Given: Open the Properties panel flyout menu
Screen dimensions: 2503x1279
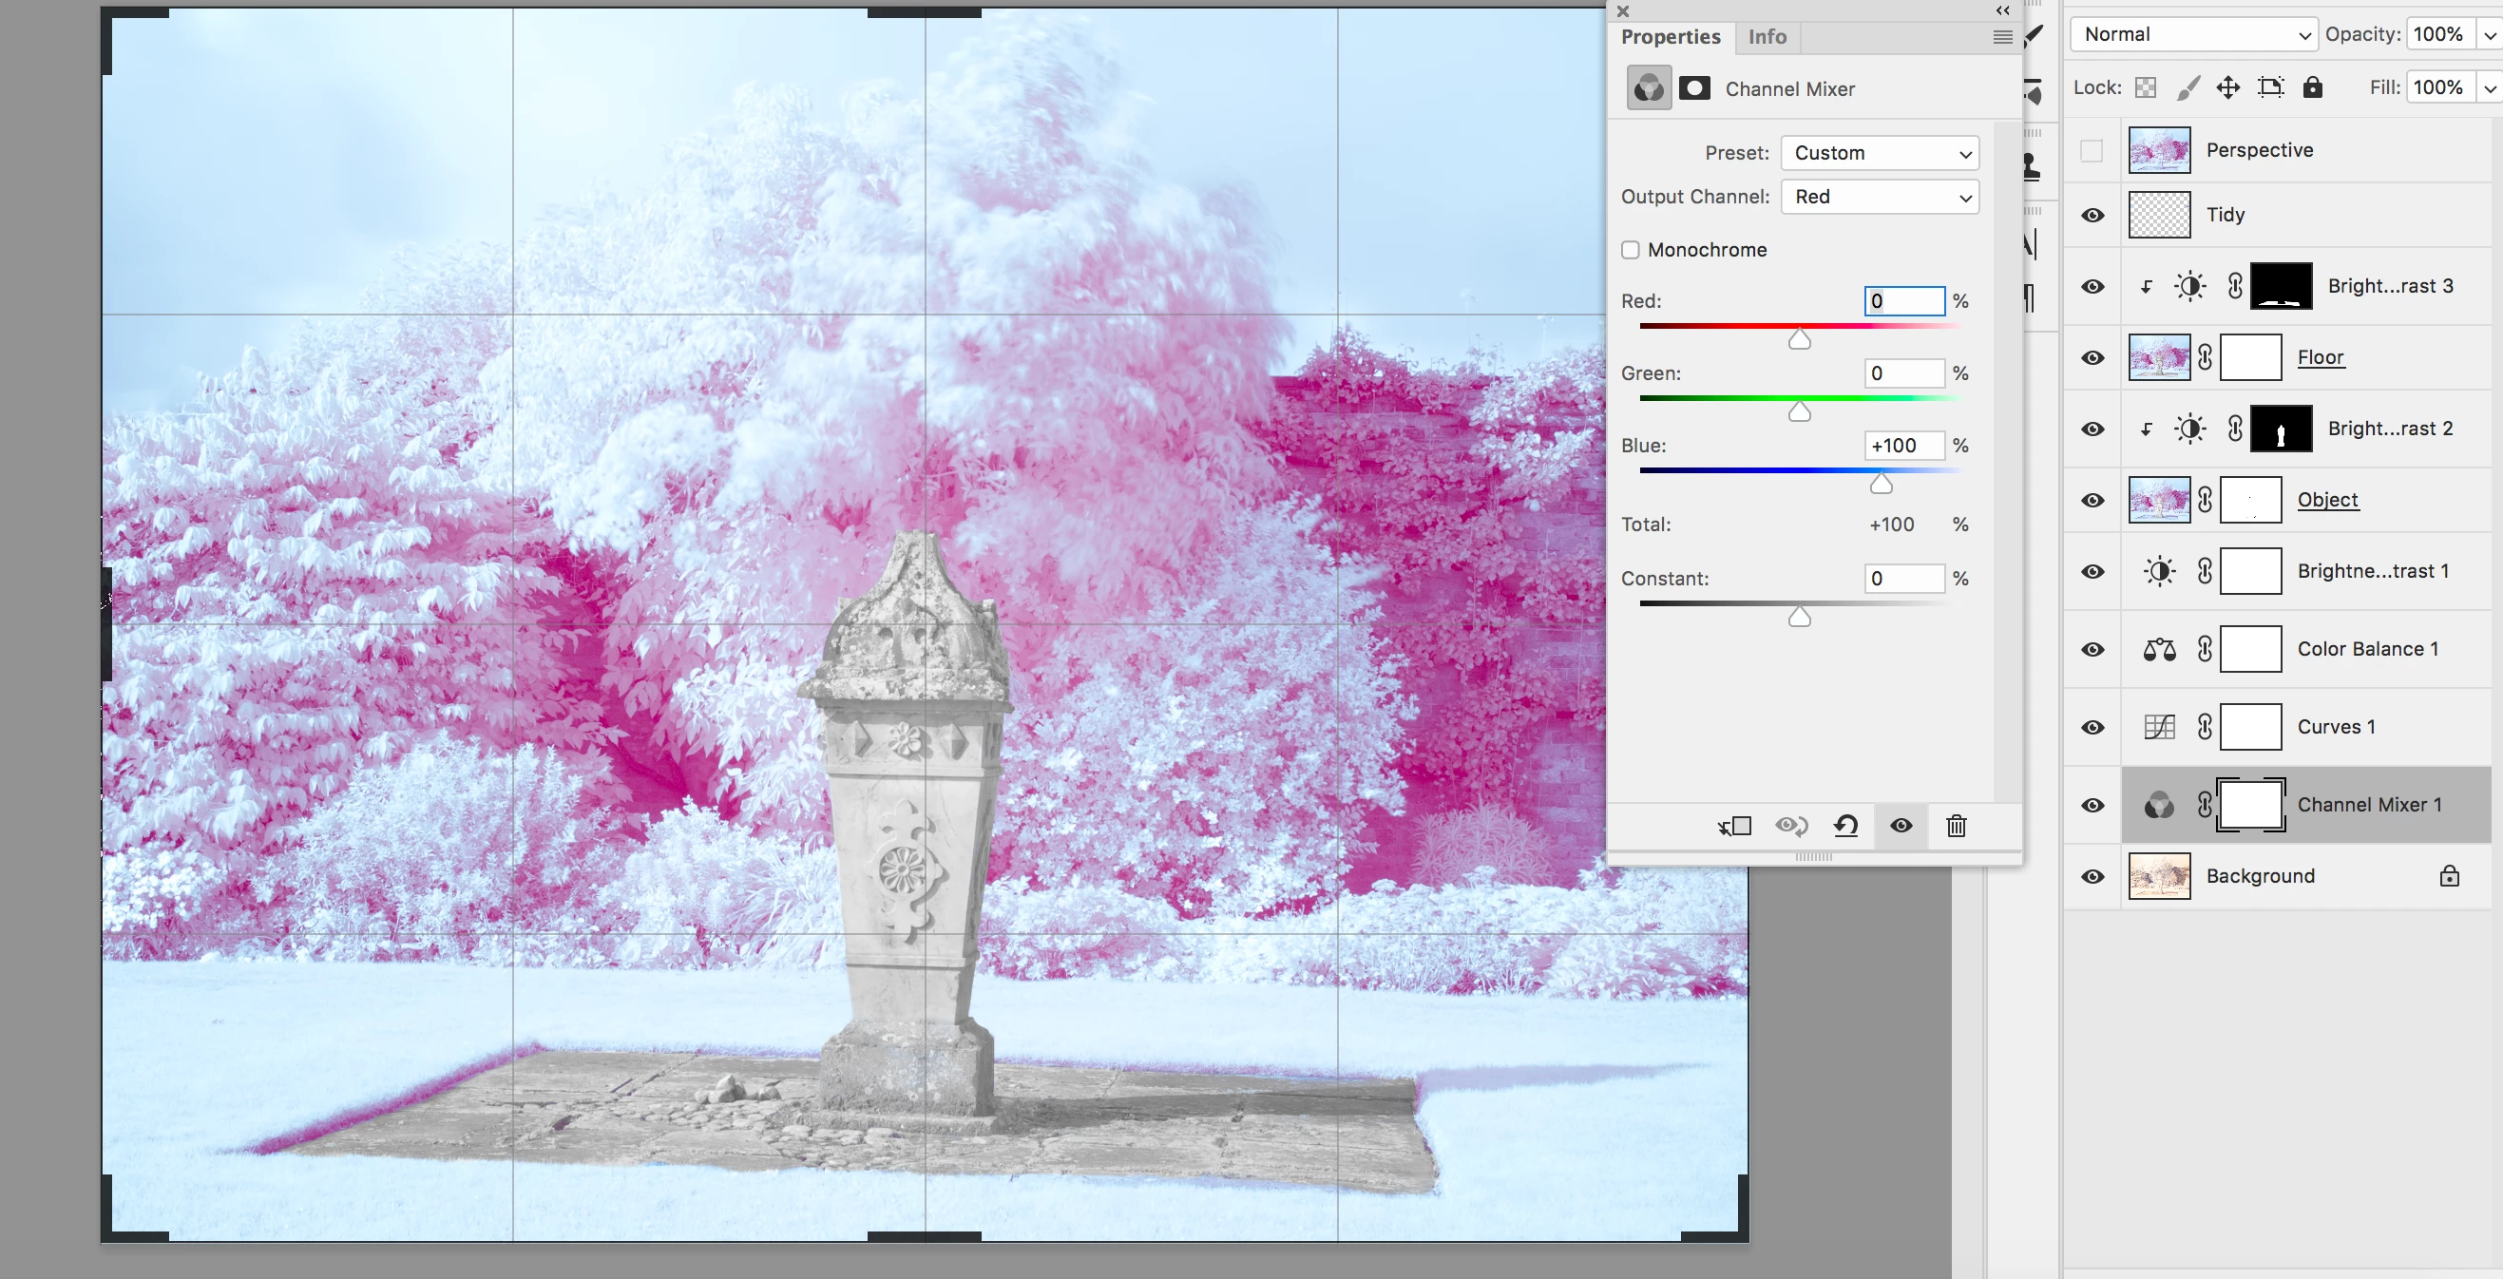Looking at the screenshot, I should [x=2001, y=37].
